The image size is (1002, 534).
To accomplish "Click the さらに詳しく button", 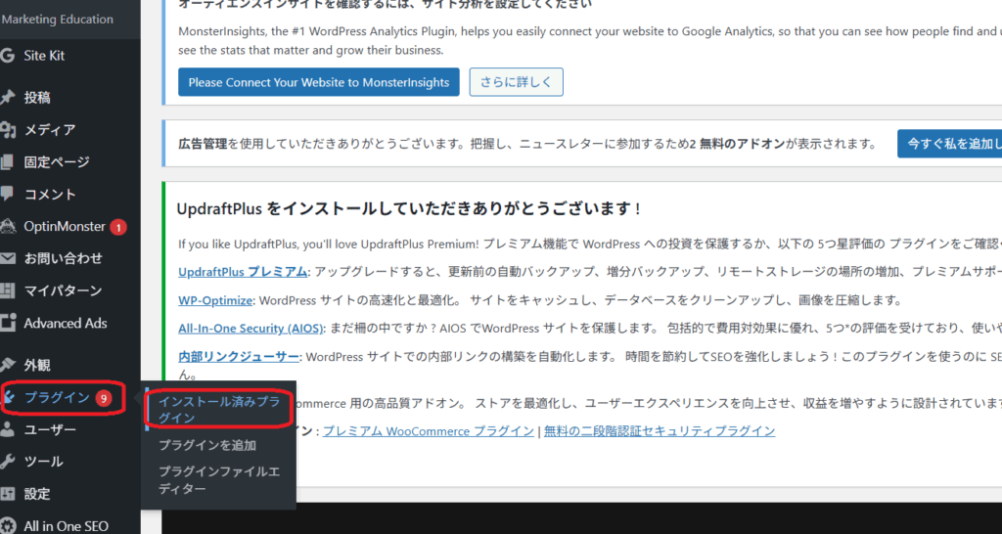I will pos(517,82).
